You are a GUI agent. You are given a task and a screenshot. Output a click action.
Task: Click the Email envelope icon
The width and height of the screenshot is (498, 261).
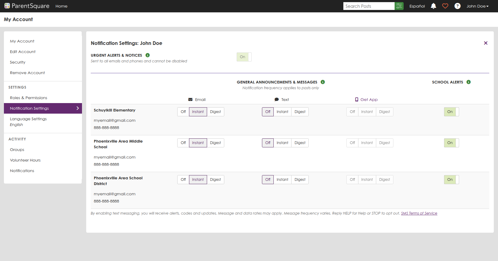[190, 99]
